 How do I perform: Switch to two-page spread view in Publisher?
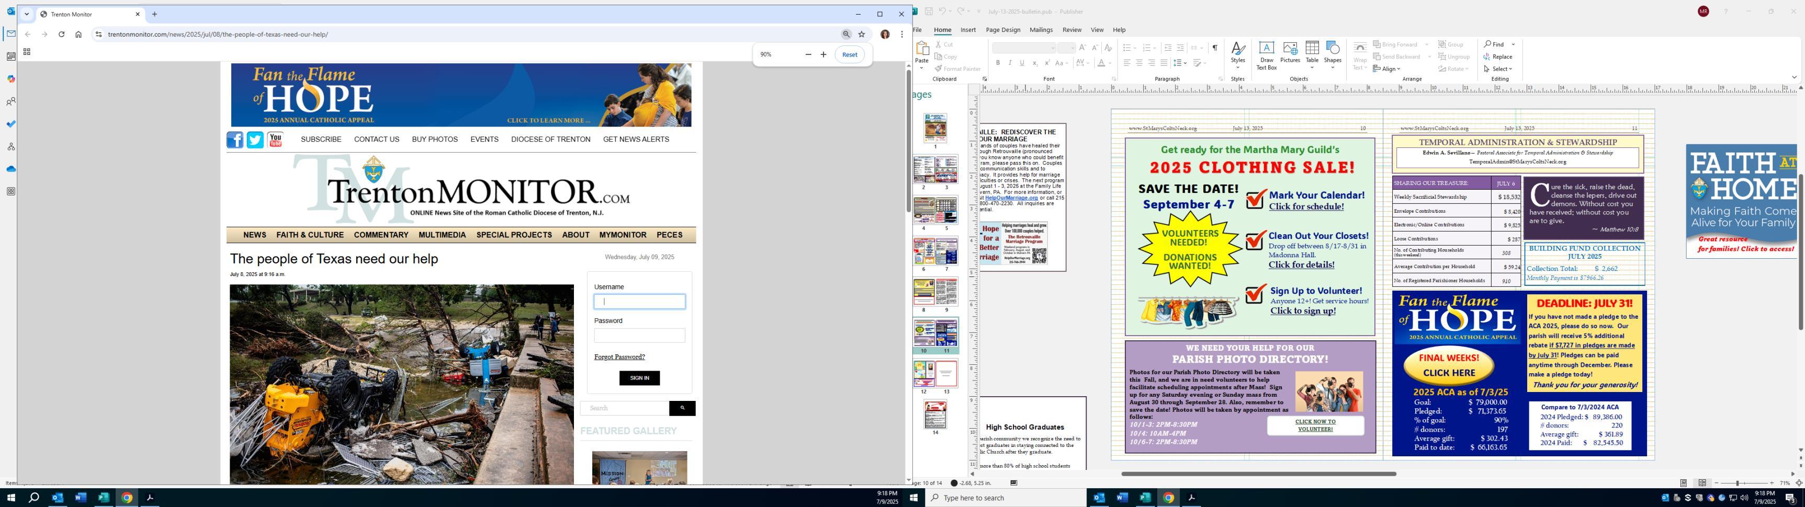1702,483
